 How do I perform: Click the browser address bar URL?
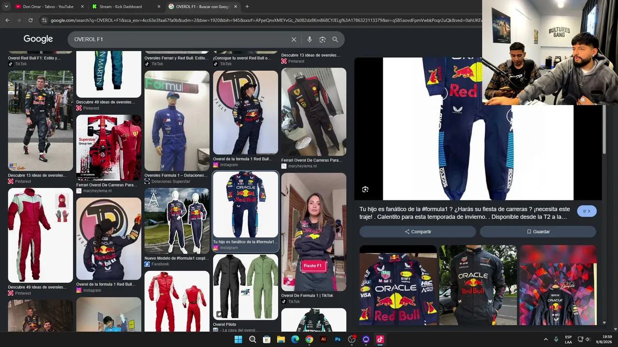point(266,20)
